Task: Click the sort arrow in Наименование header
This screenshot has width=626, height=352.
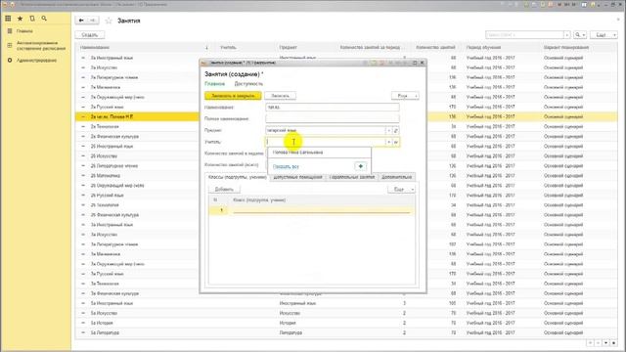Action: 206,48
